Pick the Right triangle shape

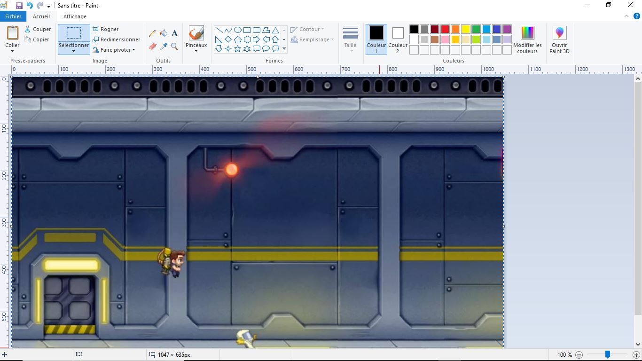219,39
